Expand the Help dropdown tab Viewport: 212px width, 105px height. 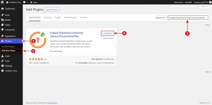coord(204,7)
